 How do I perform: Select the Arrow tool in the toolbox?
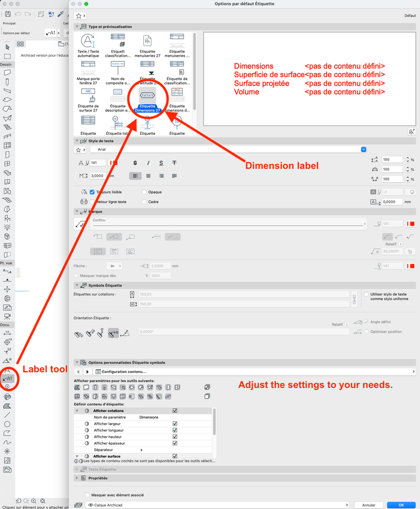[7, 47]
